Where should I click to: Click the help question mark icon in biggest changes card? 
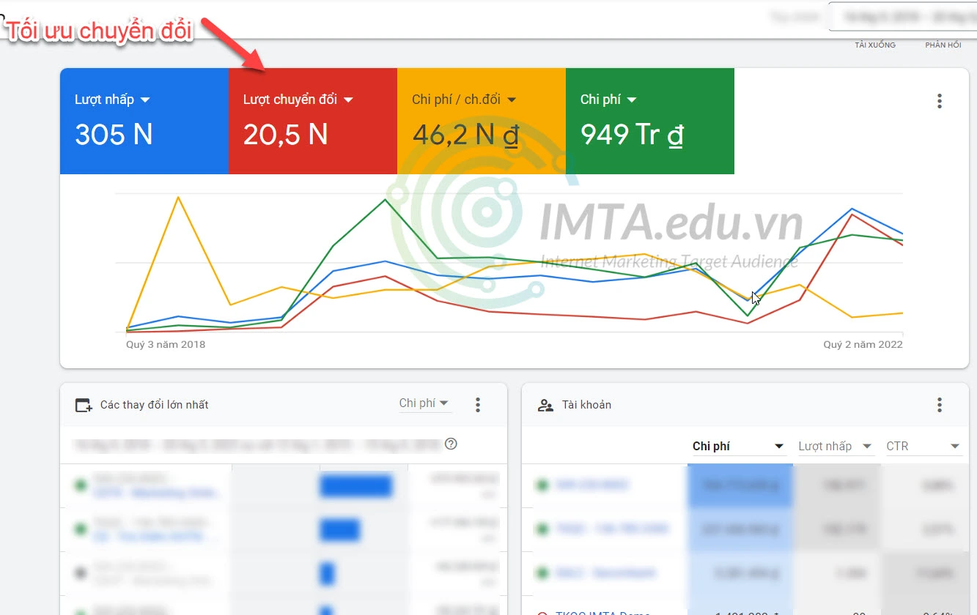(x=451, y=444)
